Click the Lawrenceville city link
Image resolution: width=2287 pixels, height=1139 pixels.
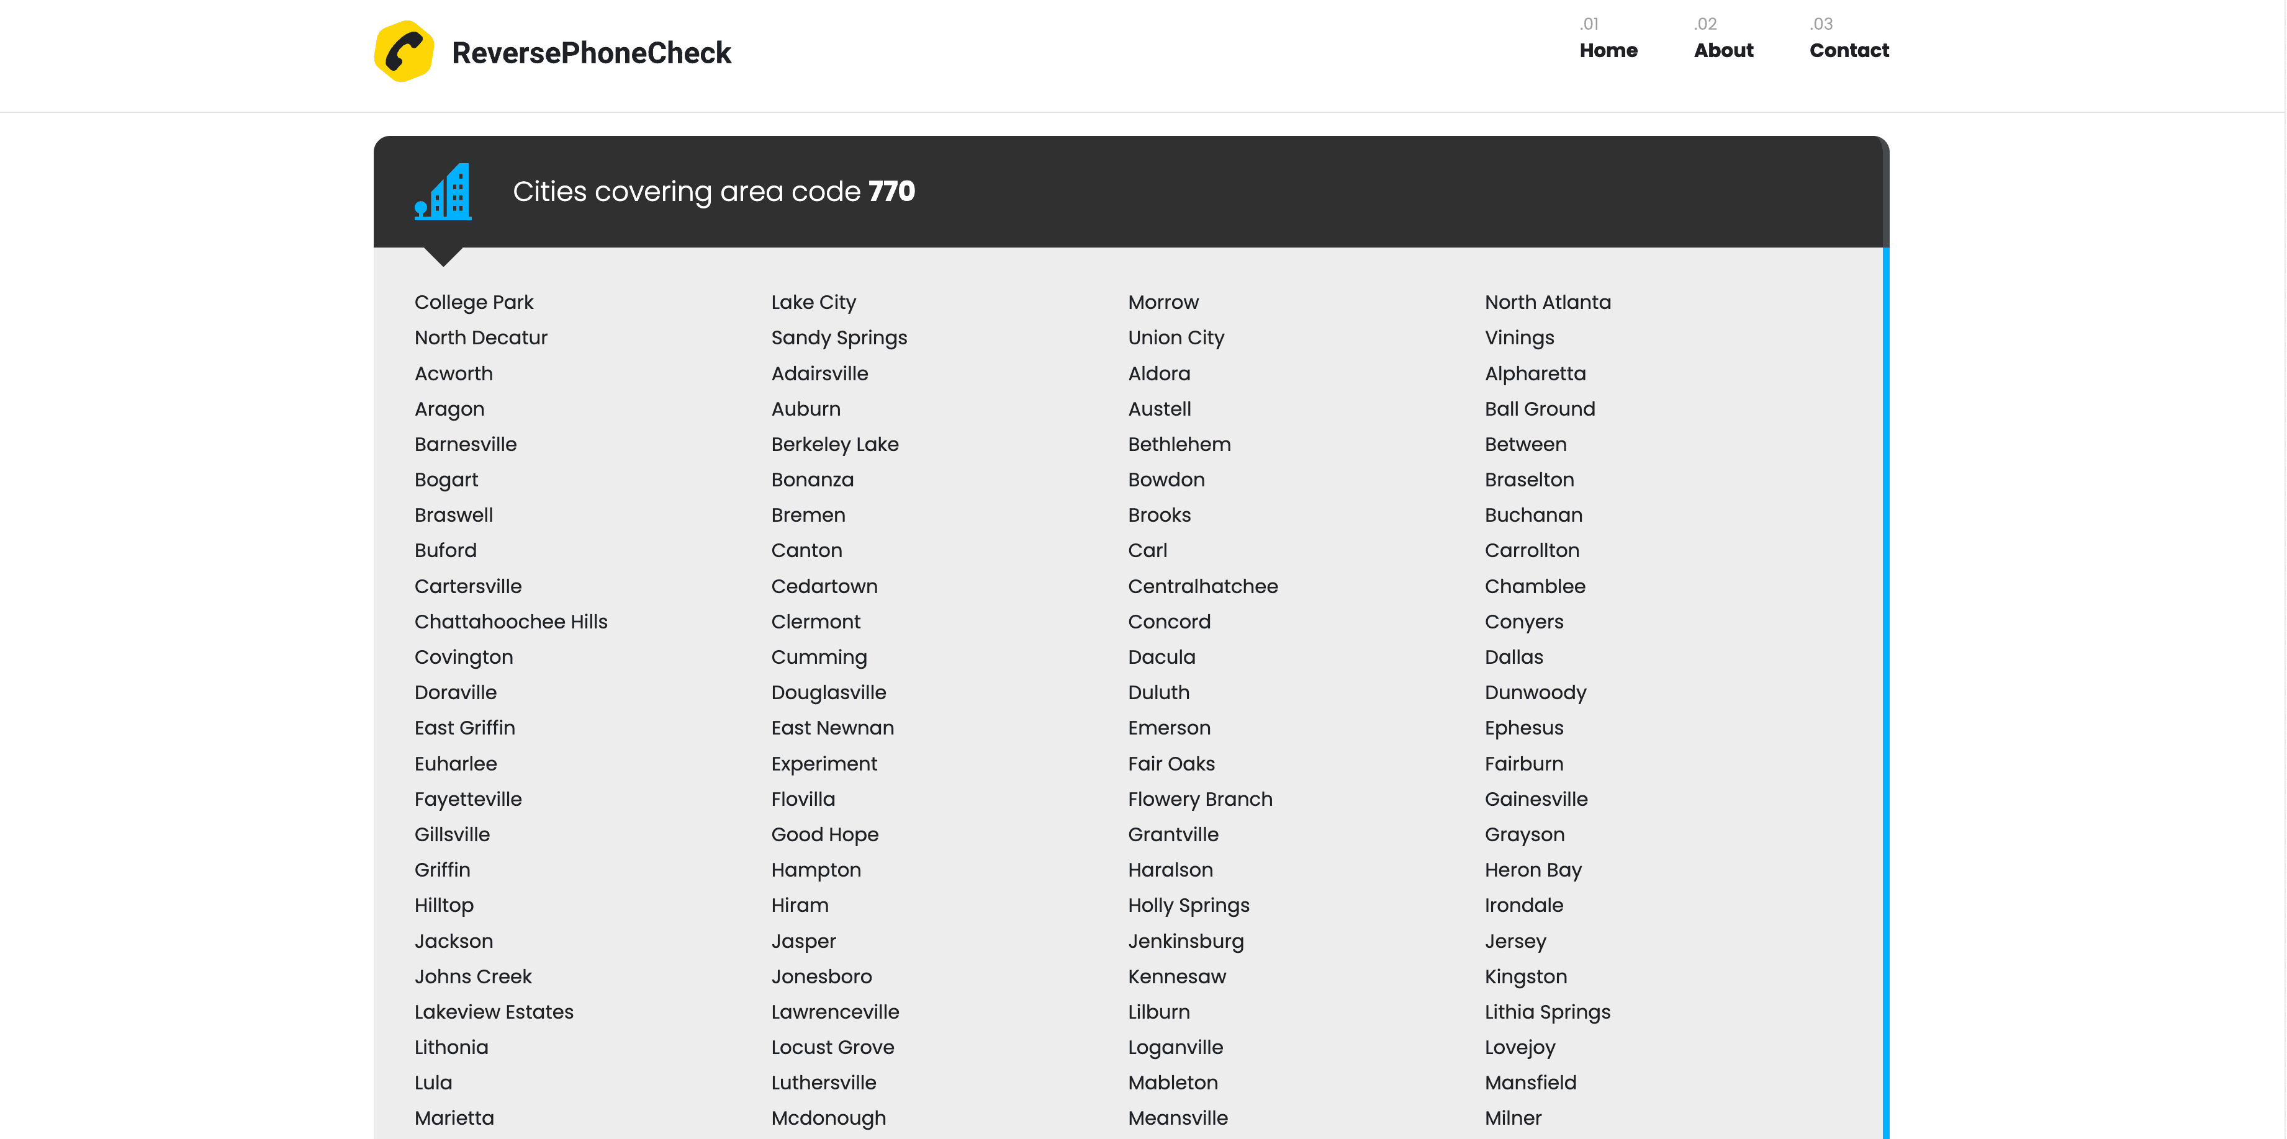pyautogui.click(x=834, y=1012)
